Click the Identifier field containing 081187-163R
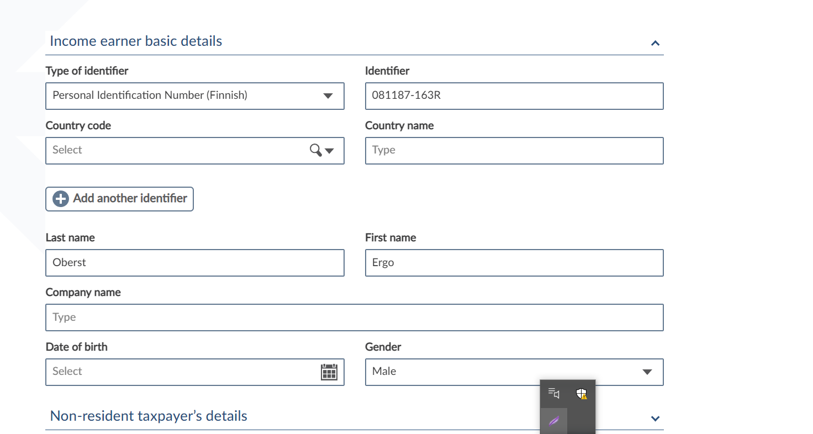Viewport: 813px width, 434px height. (514, 96)
